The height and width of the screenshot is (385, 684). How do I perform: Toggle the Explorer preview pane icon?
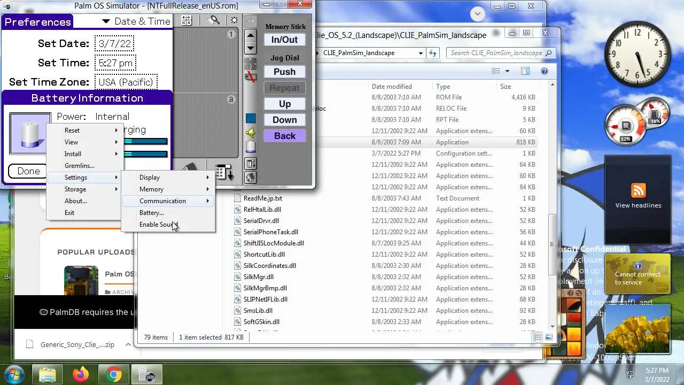point(525,71)
